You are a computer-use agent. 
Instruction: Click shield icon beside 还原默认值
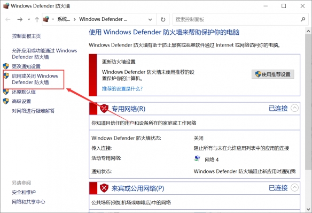(6, 92)
